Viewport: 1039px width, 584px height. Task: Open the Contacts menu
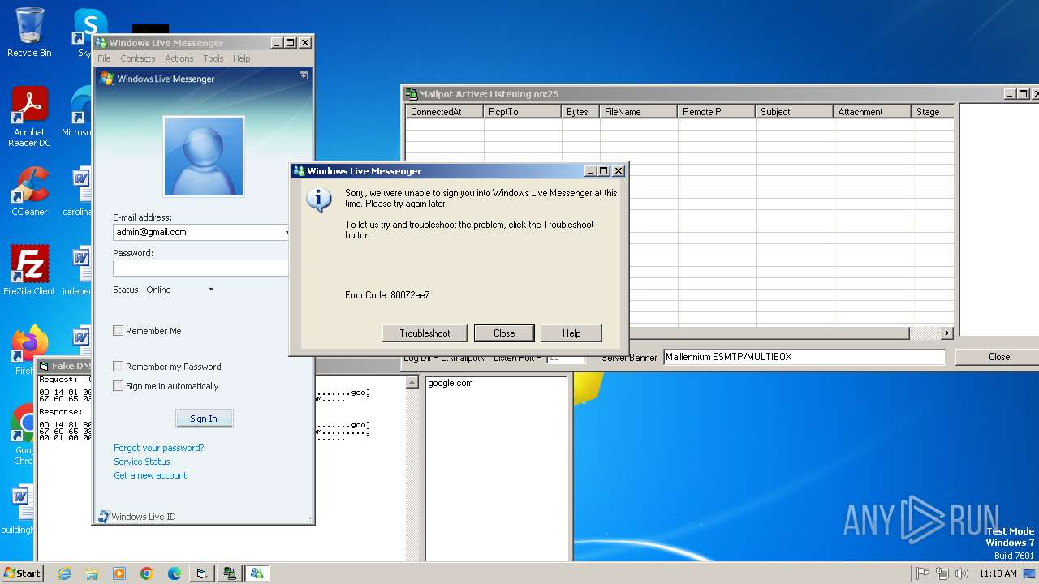[x=138, y=58]
